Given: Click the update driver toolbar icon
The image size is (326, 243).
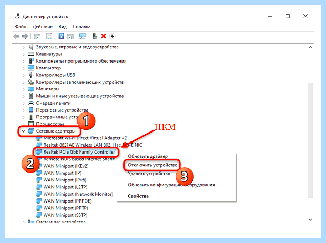Looking at the screenshot, I should click(x=95, y=36).
